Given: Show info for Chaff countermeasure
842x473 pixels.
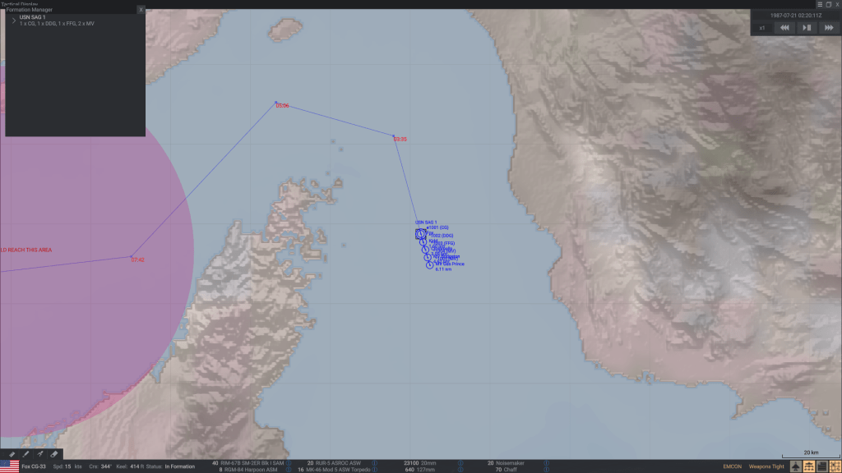Looking at the screenshot, I should [522, 470].
